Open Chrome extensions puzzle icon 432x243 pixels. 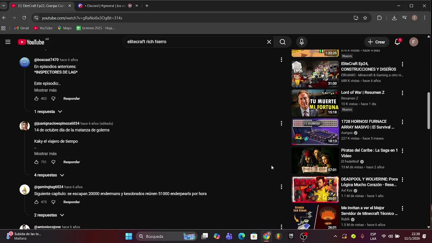point(379,18)
